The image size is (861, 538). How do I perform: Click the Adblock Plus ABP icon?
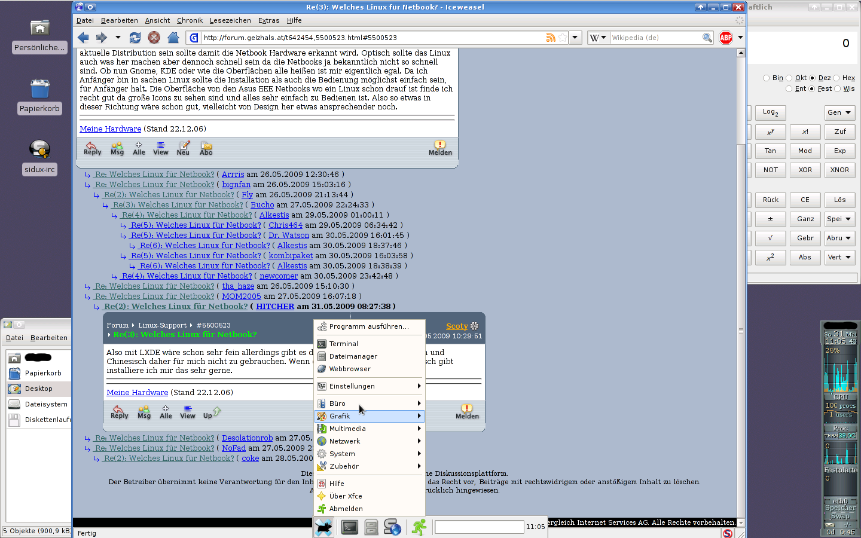(726, 38)
